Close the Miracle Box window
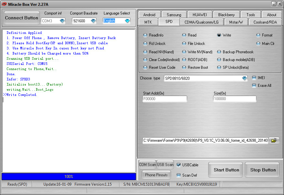This screenshot has width=284, height=195. pyautogui.click(x=280, y=4)
